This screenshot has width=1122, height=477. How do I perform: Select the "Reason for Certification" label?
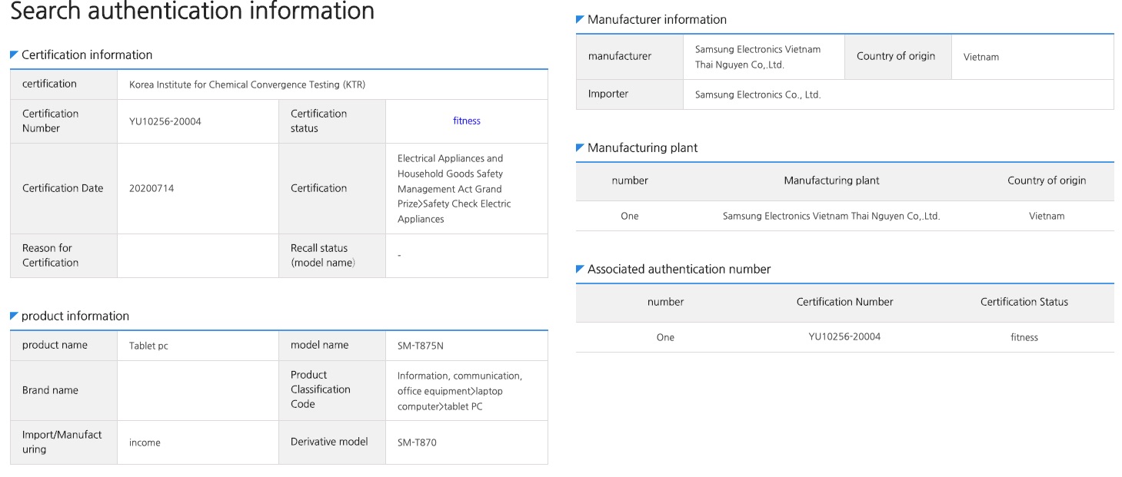tap(51, 255)
